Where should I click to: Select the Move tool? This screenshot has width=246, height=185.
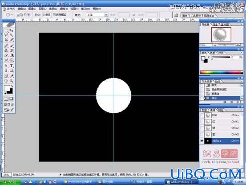12,30
